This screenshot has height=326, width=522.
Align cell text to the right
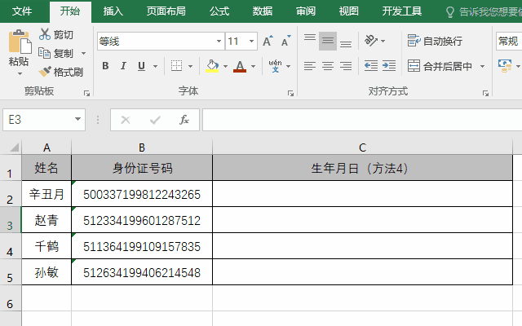click(346, 66)
